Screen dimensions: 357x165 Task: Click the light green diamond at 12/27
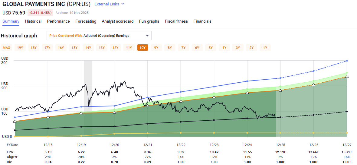(347, 73)
